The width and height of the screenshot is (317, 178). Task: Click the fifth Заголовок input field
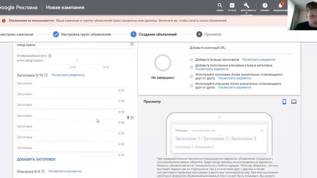pyautogui.click(x=70, y=127)
